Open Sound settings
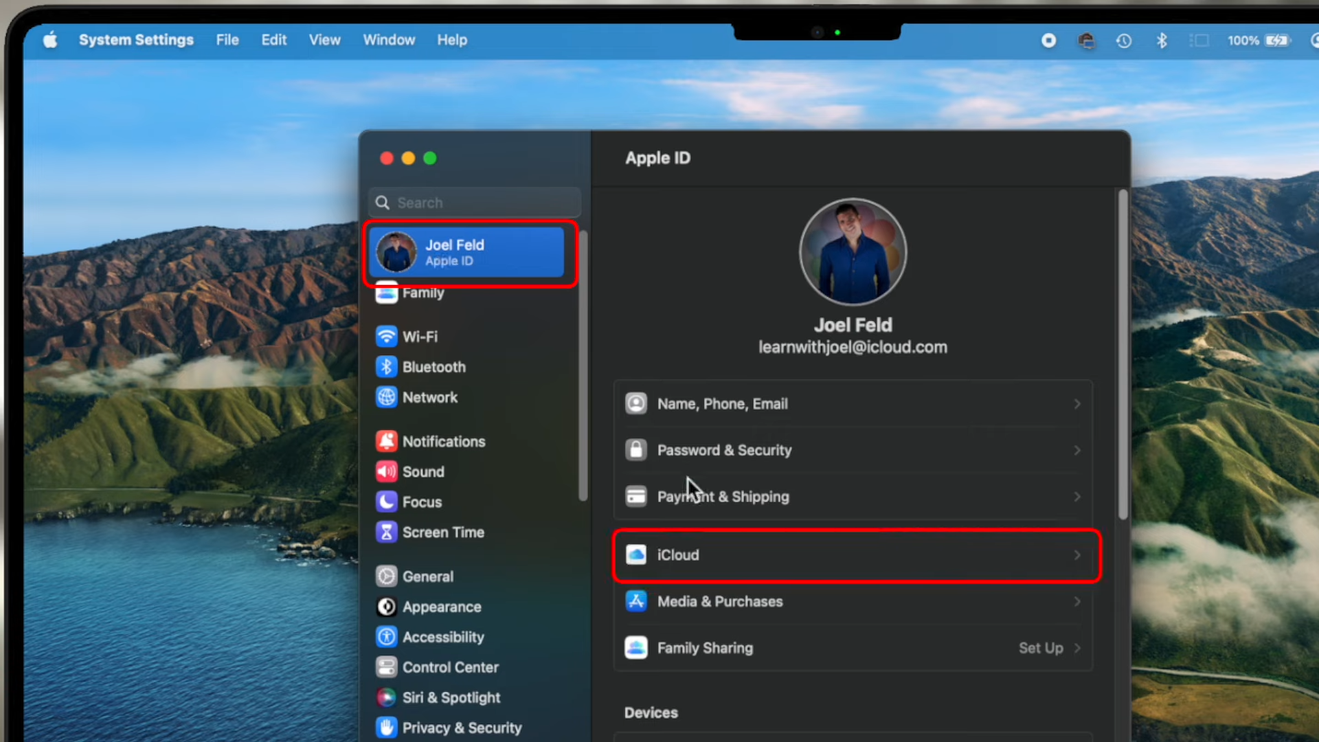 point(424,472)
